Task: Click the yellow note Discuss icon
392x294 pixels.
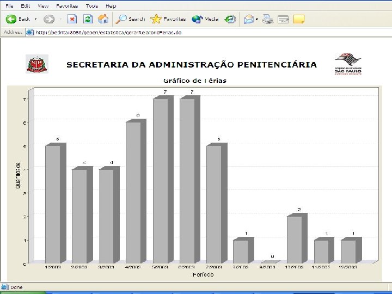Action: (299, 19)
